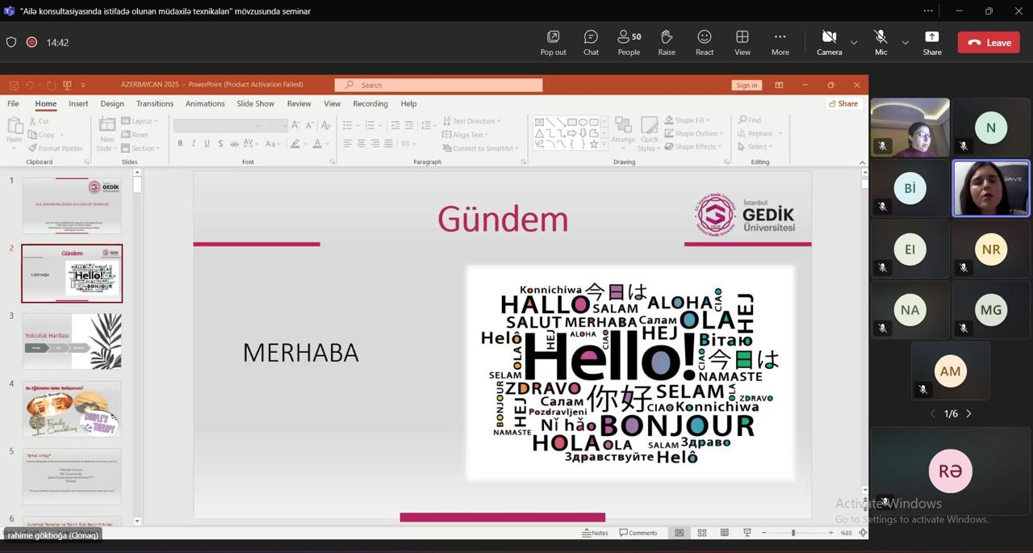Screen dimensions: 1033x553
Task: Go to next participant page arrow
Action: (x=969, y=413)
